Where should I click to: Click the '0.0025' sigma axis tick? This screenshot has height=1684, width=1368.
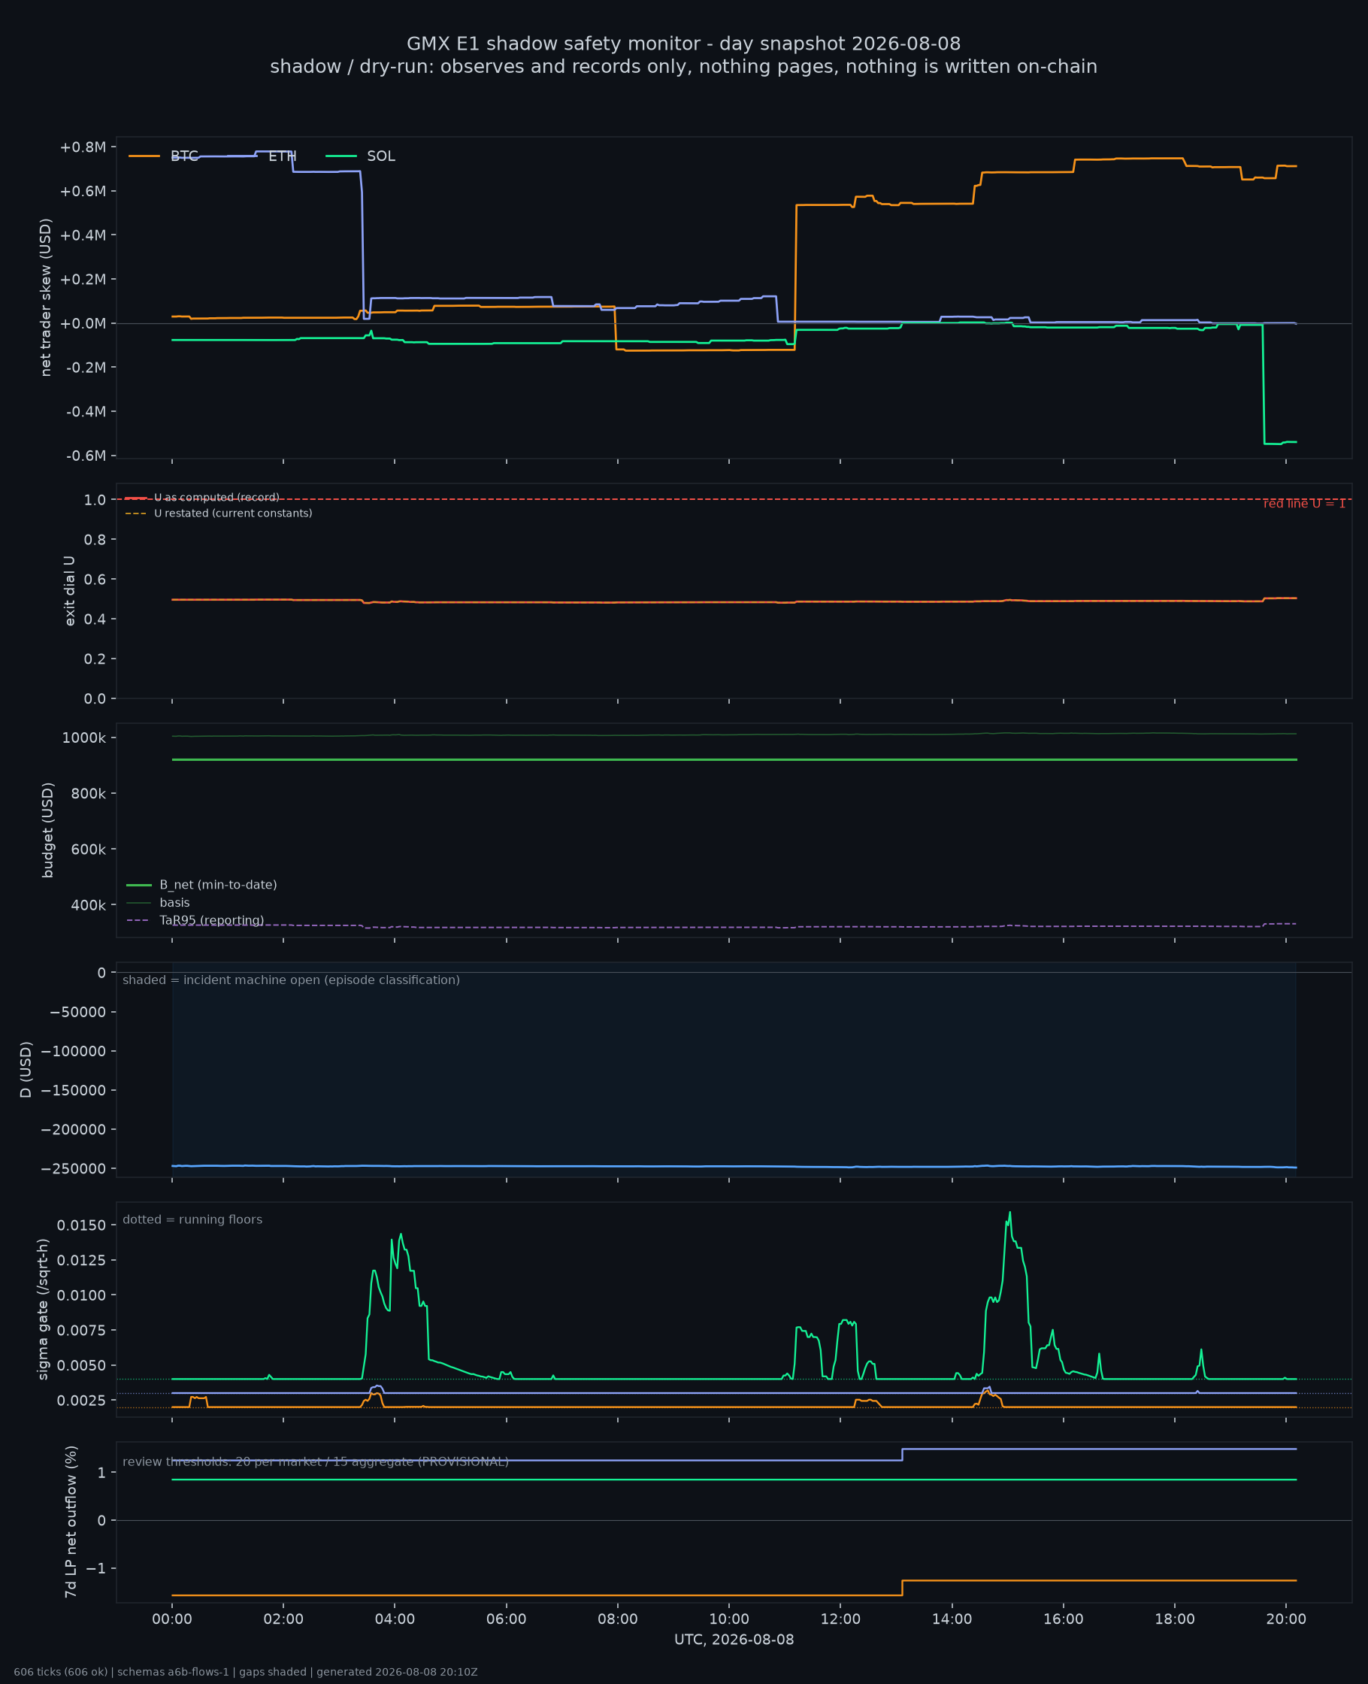[81, 1401]
